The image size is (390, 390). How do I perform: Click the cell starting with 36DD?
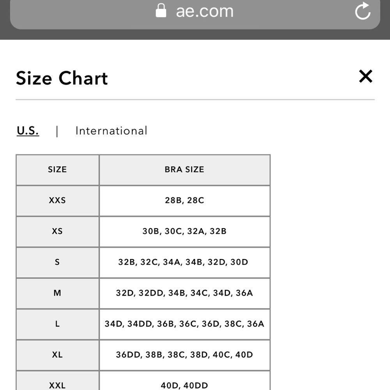coord(184,355)
